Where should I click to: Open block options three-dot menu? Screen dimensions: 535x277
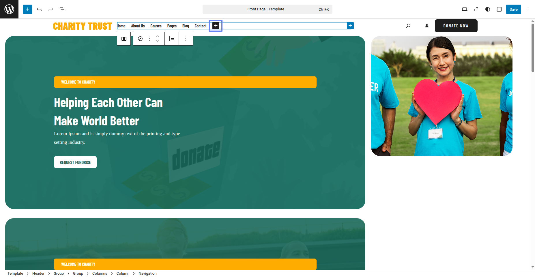pos(186,39)
